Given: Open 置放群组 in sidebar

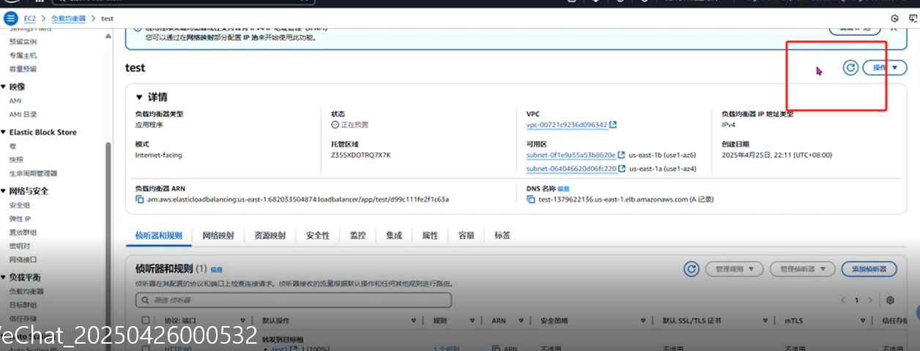Looking at the screenshot, I should coord(23,232).
